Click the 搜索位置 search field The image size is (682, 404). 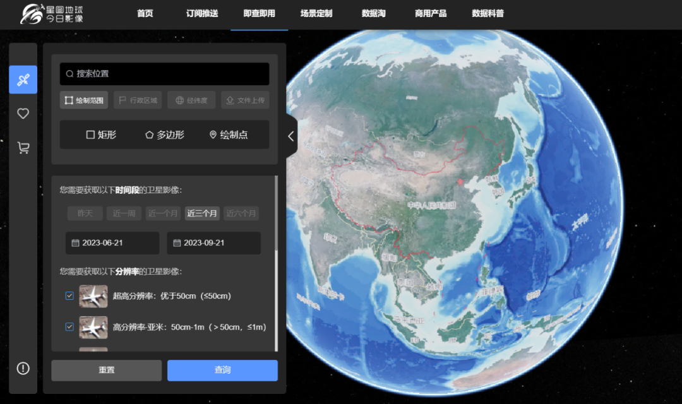click(164, 74)
